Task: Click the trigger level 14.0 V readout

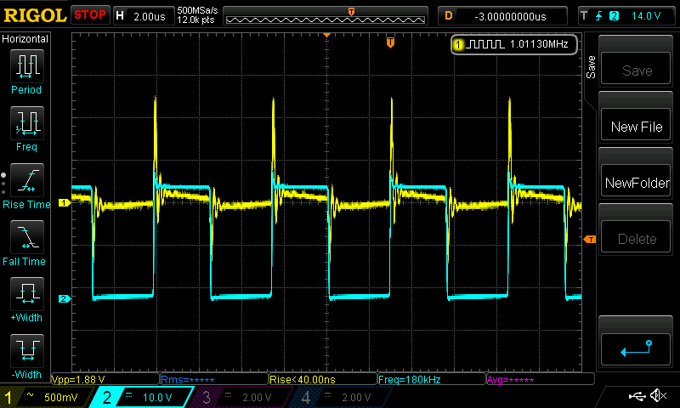Action: click(645, 15)
